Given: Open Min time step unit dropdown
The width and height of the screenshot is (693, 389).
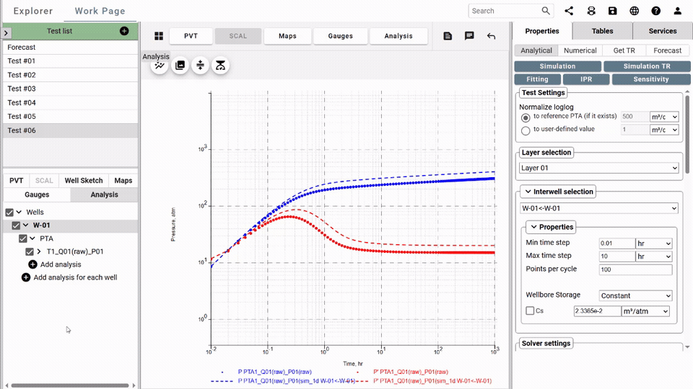Looking at the screenshot, I should 654,243.
